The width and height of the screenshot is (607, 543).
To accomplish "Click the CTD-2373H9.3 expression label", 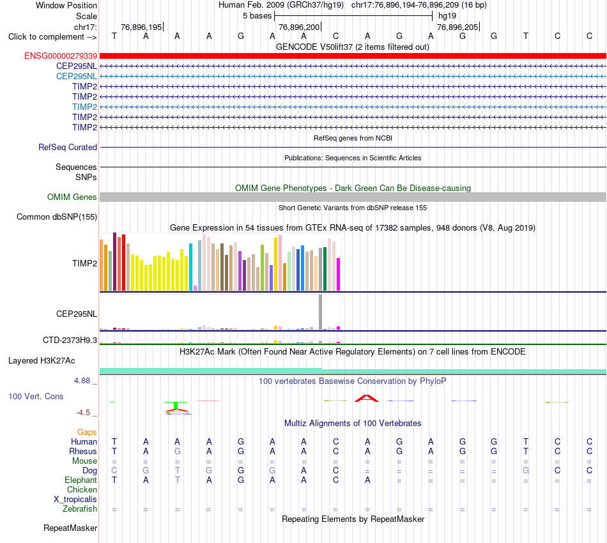I will (70, 340).
